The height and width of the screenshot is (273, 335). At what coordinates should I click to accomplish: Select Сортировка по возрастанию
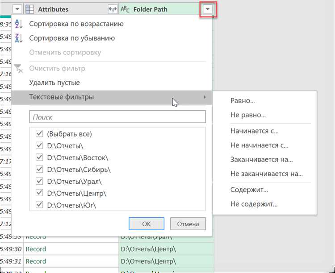pos(76,24)
